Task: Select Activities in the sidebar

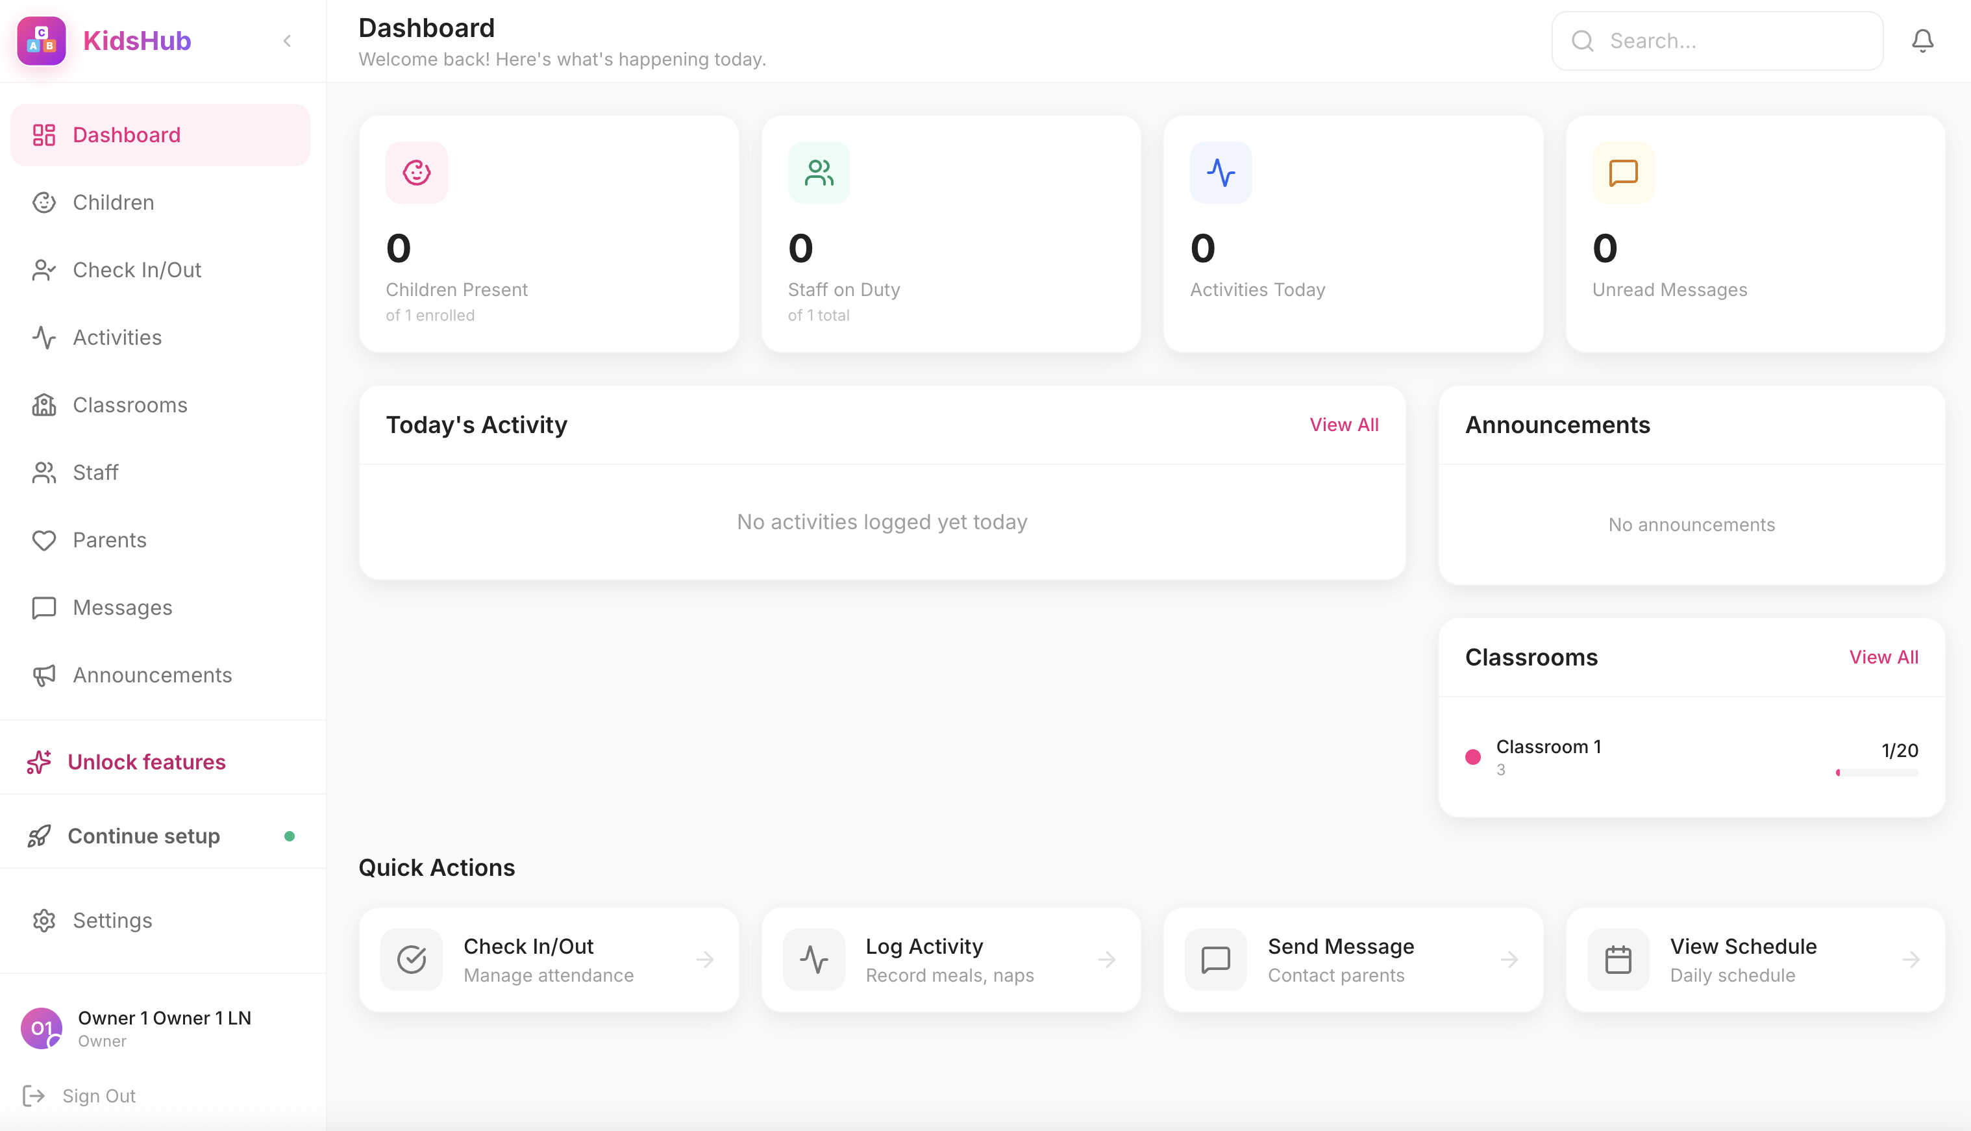Action: [x=160, y=337]
